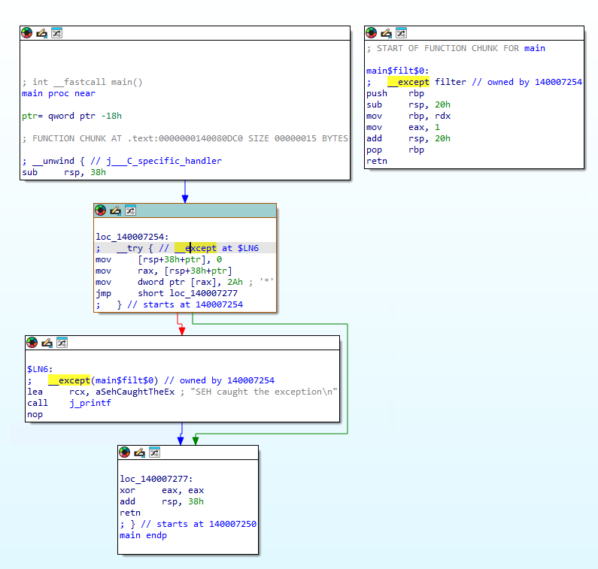598x569 pixels.
Task: Click group nodes icon on $LN6 block
Action: (x=62, y=343)
